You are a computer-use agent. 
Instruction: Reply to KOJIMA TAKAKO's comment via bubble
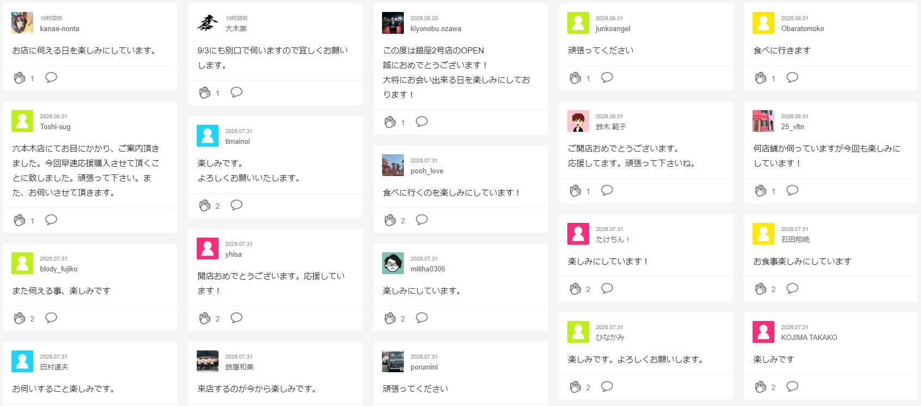[x=792, y=386]
